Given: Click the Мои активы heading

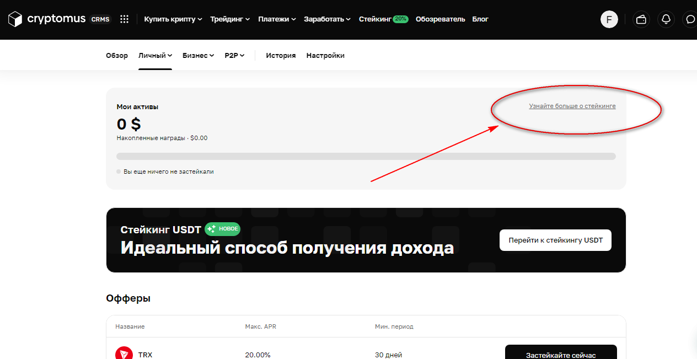Looking at the screenshot, I should (137, 106).
